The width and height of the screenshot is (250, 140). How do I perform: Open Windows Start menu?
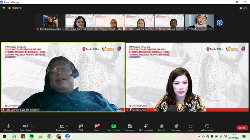(4, 136)
